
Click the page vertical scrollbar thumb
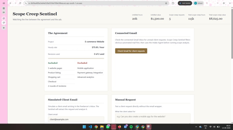tap(232, 34)
